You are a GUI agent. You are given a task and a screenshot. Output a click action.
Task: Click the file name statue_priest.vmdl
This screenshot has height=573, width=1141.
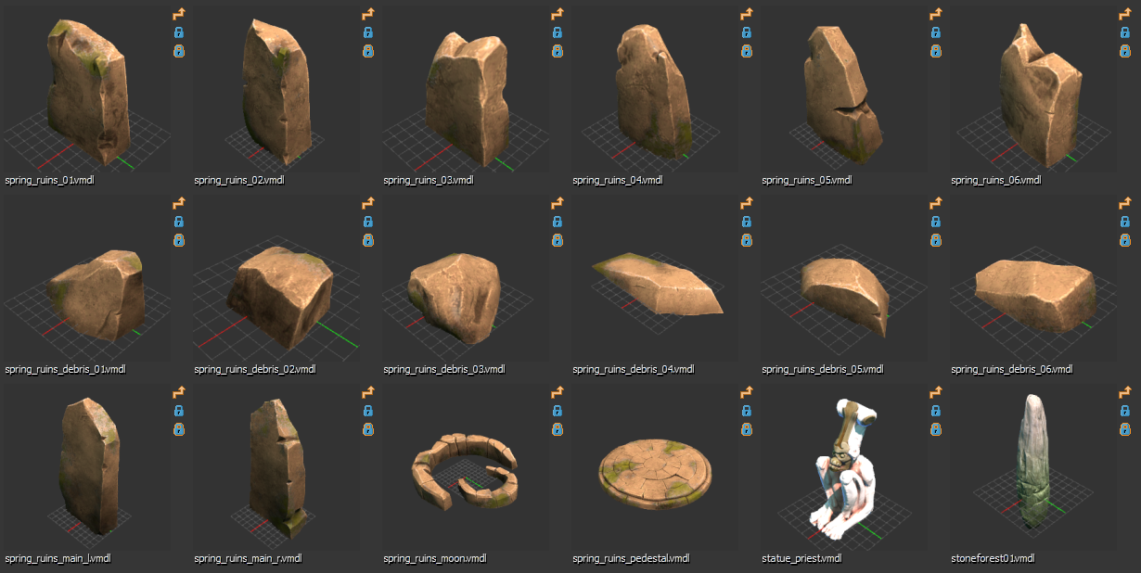point(802,558)
